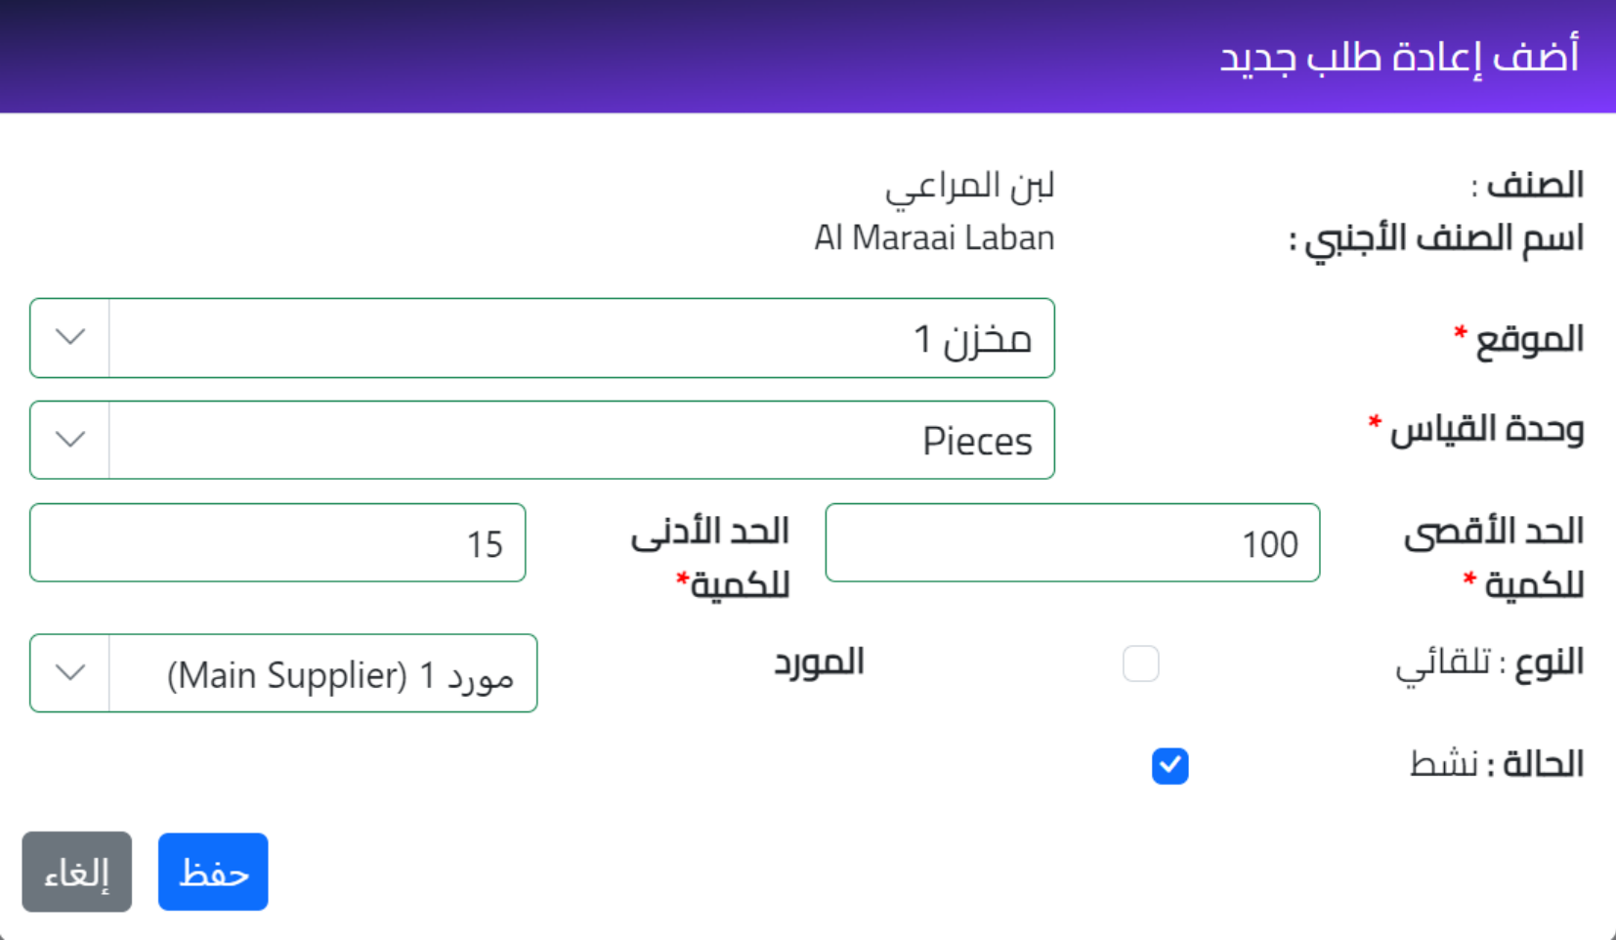1616x940 pixels.
Task: Click the الحد الأدنى للكمية label
Action: point(710,557)
